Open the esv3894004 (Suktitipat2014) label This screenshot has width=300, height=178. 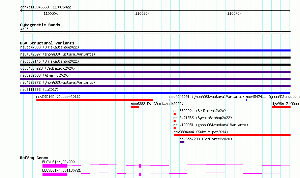point(201,132)
